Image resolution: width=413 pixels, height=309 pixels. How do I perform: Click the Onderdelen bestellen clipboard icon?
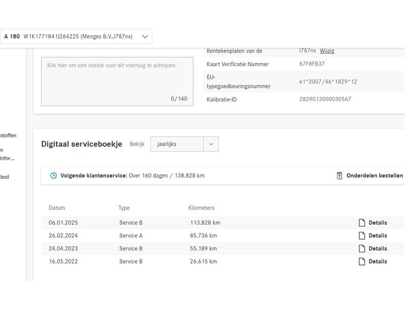[339, 176]
